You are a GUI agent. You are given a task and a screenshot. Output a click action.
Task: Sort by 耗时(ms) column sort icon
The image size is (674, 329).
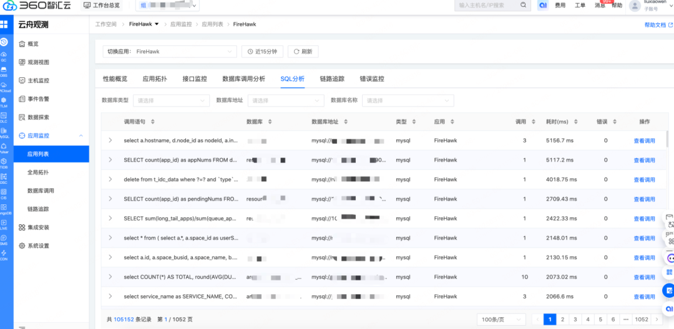(x=576, y=122)
